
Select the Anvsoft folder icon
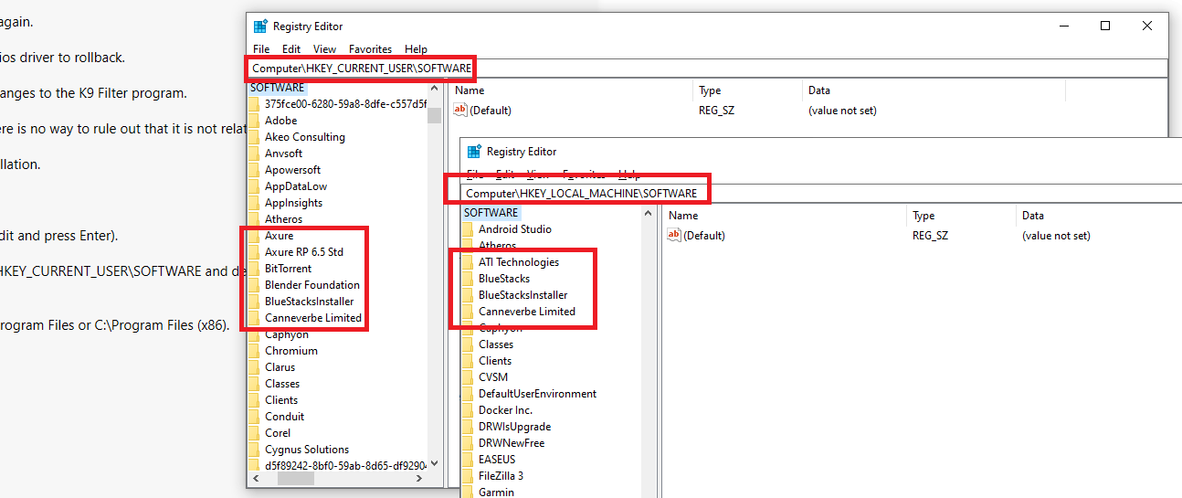(x=254, y=154)
